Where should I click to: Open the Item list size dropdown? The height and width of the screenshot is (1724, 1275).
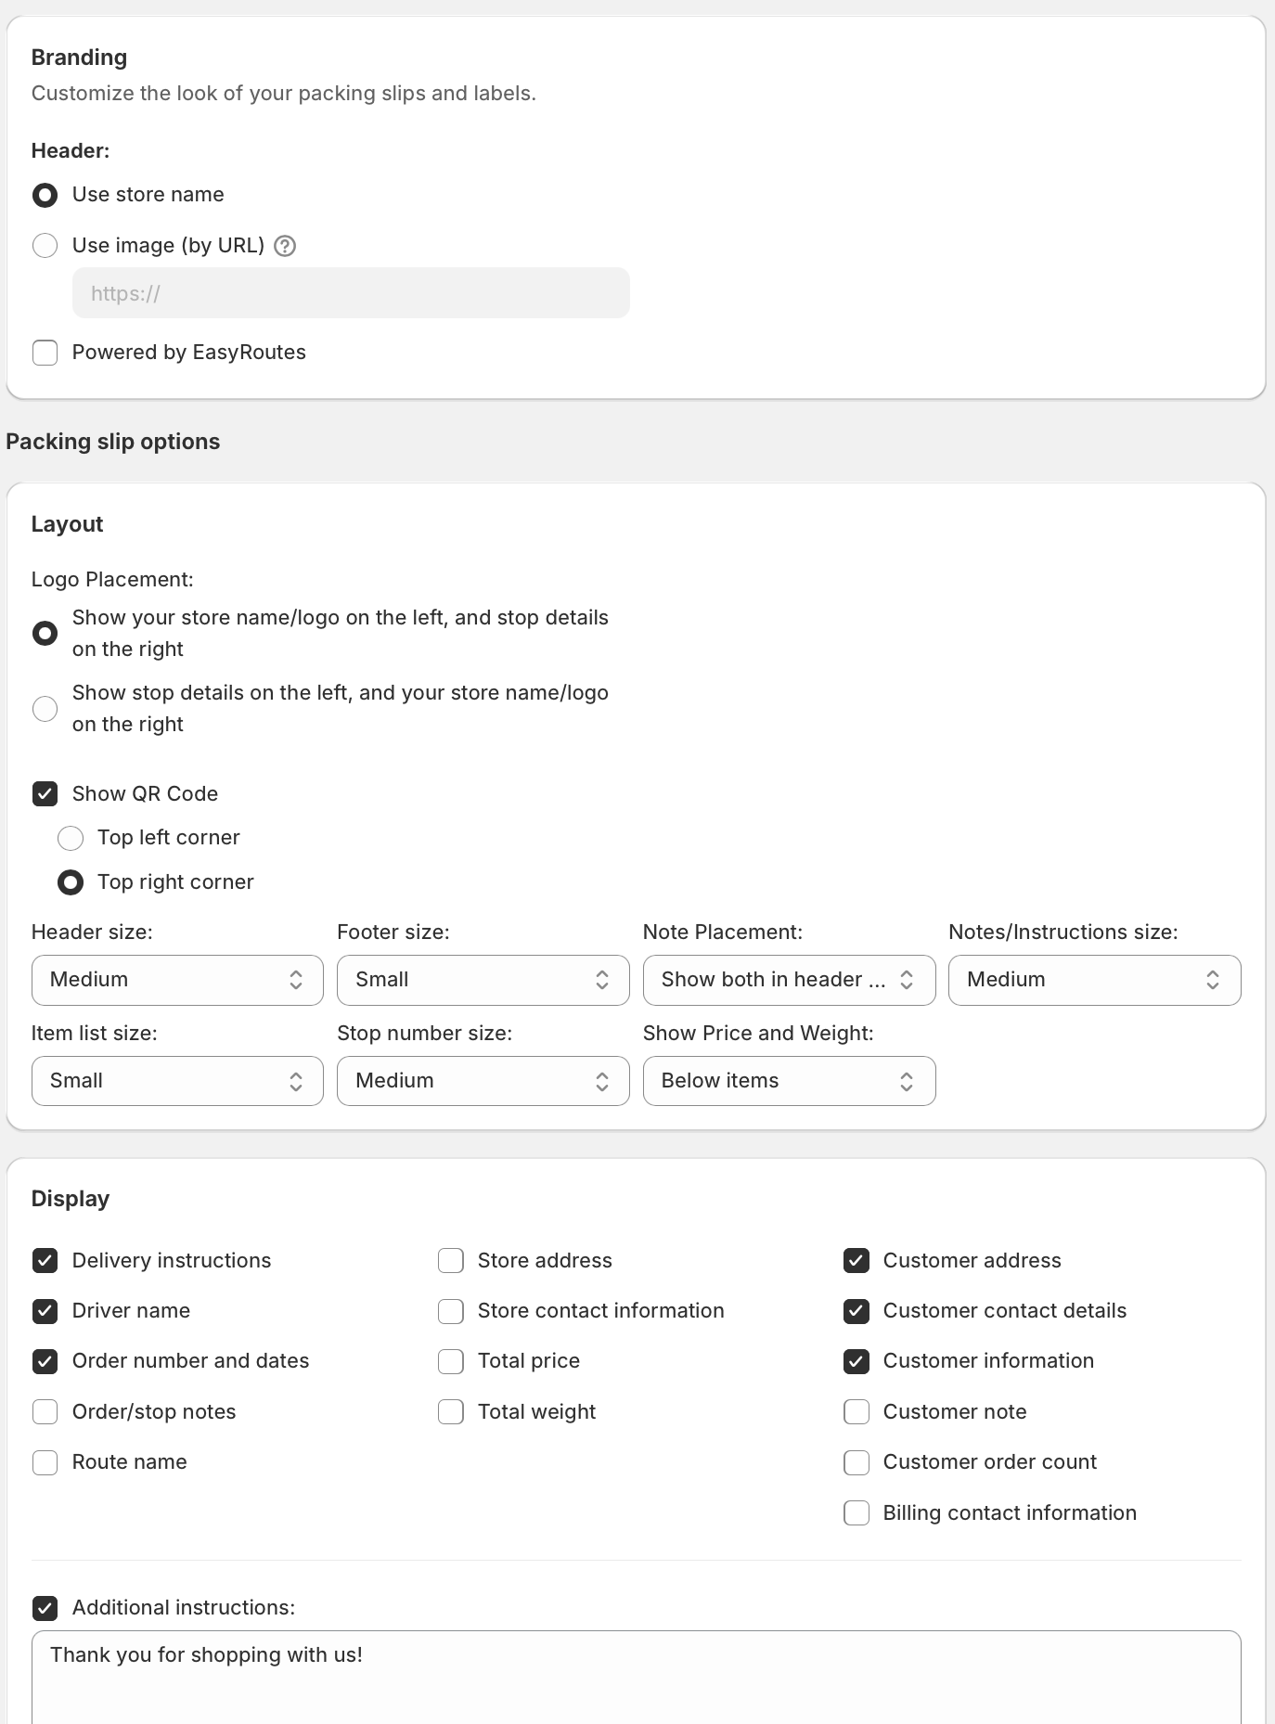click(177, 1081)
